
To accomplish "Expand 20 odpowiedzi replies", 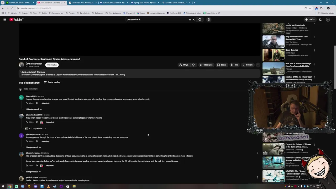I will click(33, 147).
